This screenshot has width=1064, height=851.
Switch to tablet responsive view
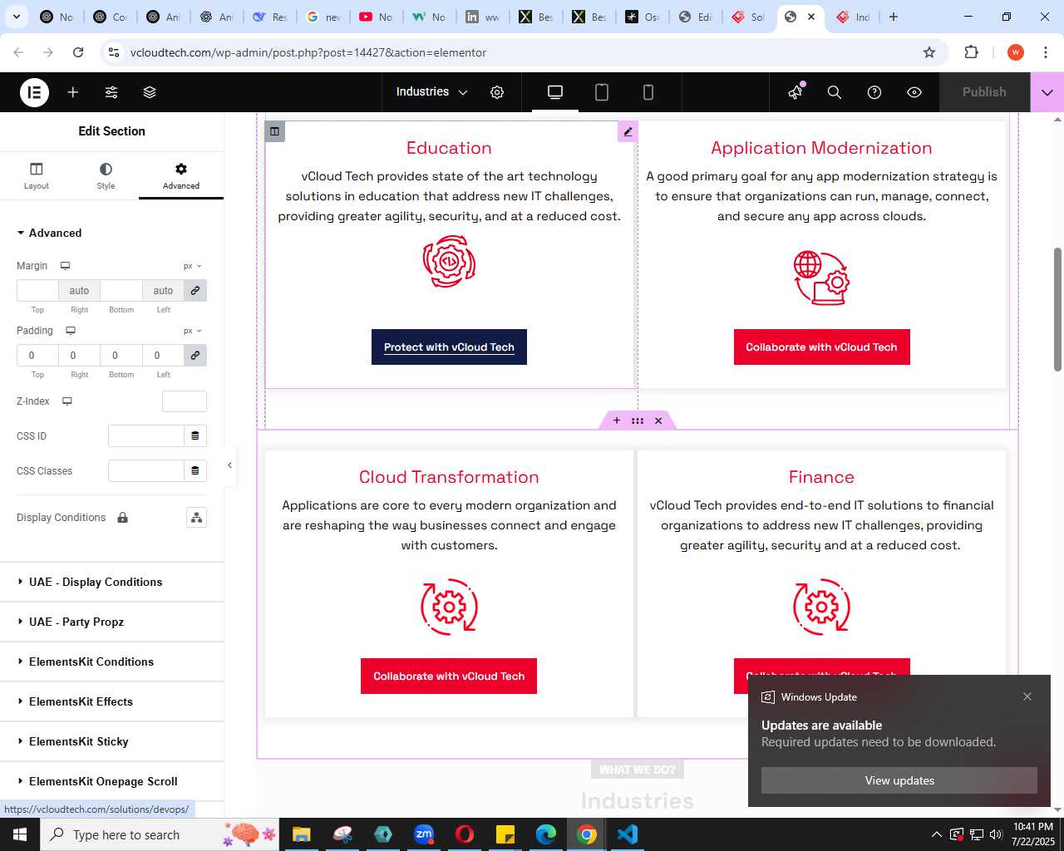[602, 92]
